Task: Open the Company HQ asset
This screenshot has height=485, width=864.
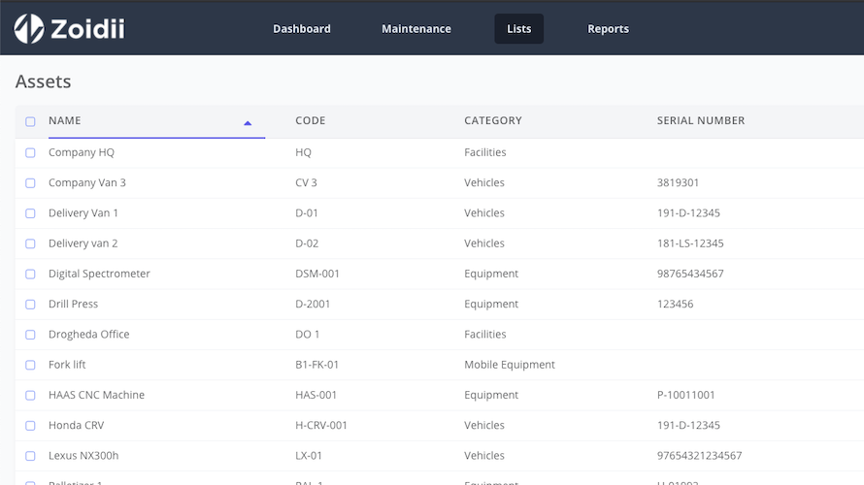Action: coord(82,152)
